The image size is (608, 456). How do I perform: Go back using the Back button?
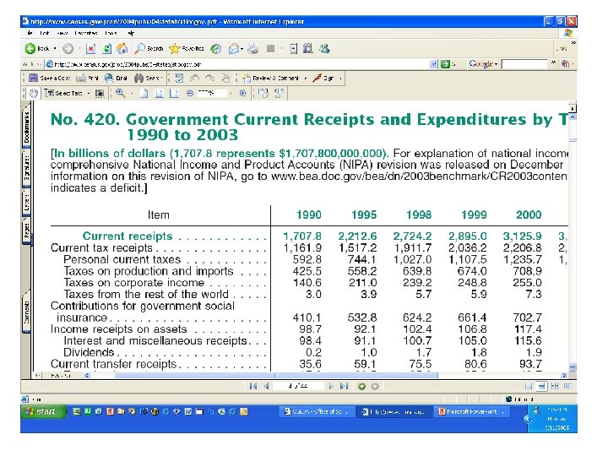pos(37,48)
